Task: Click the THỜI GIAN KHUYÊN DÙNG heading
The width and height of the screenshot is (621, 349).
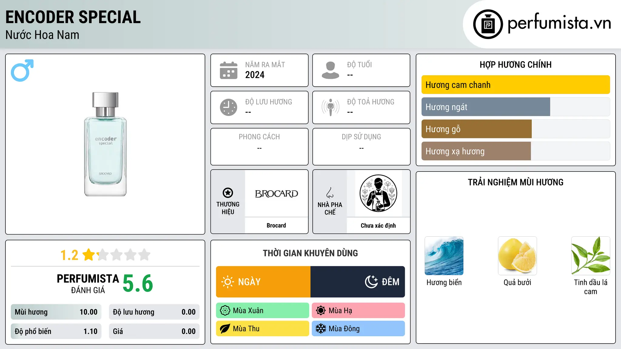Action: coord(310,253)
